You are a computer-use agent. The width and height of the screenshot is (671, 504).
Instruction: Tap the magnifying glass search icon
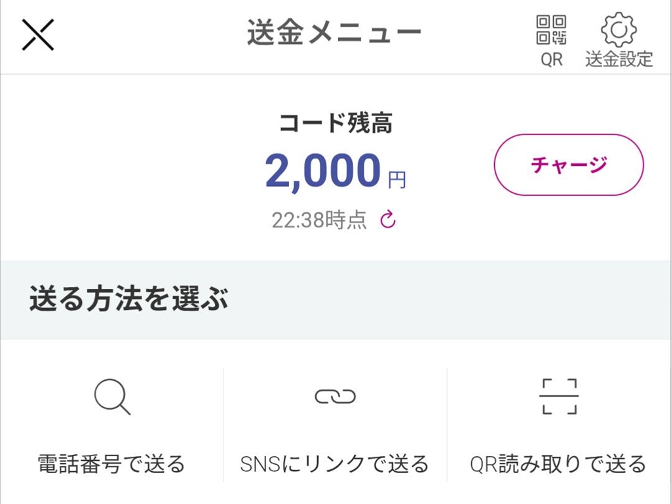click(112, 397)
